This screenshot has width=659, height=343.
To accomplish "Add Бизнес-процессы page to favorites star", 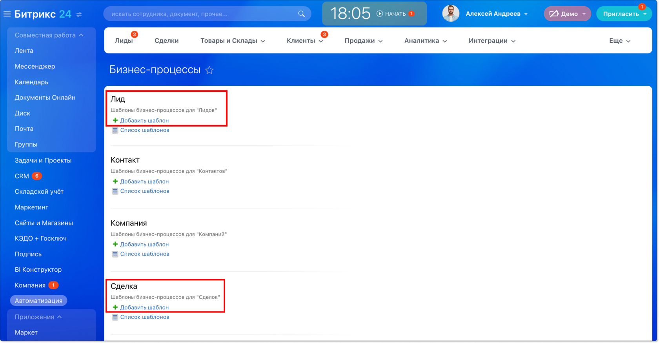I will click(209, 70).
